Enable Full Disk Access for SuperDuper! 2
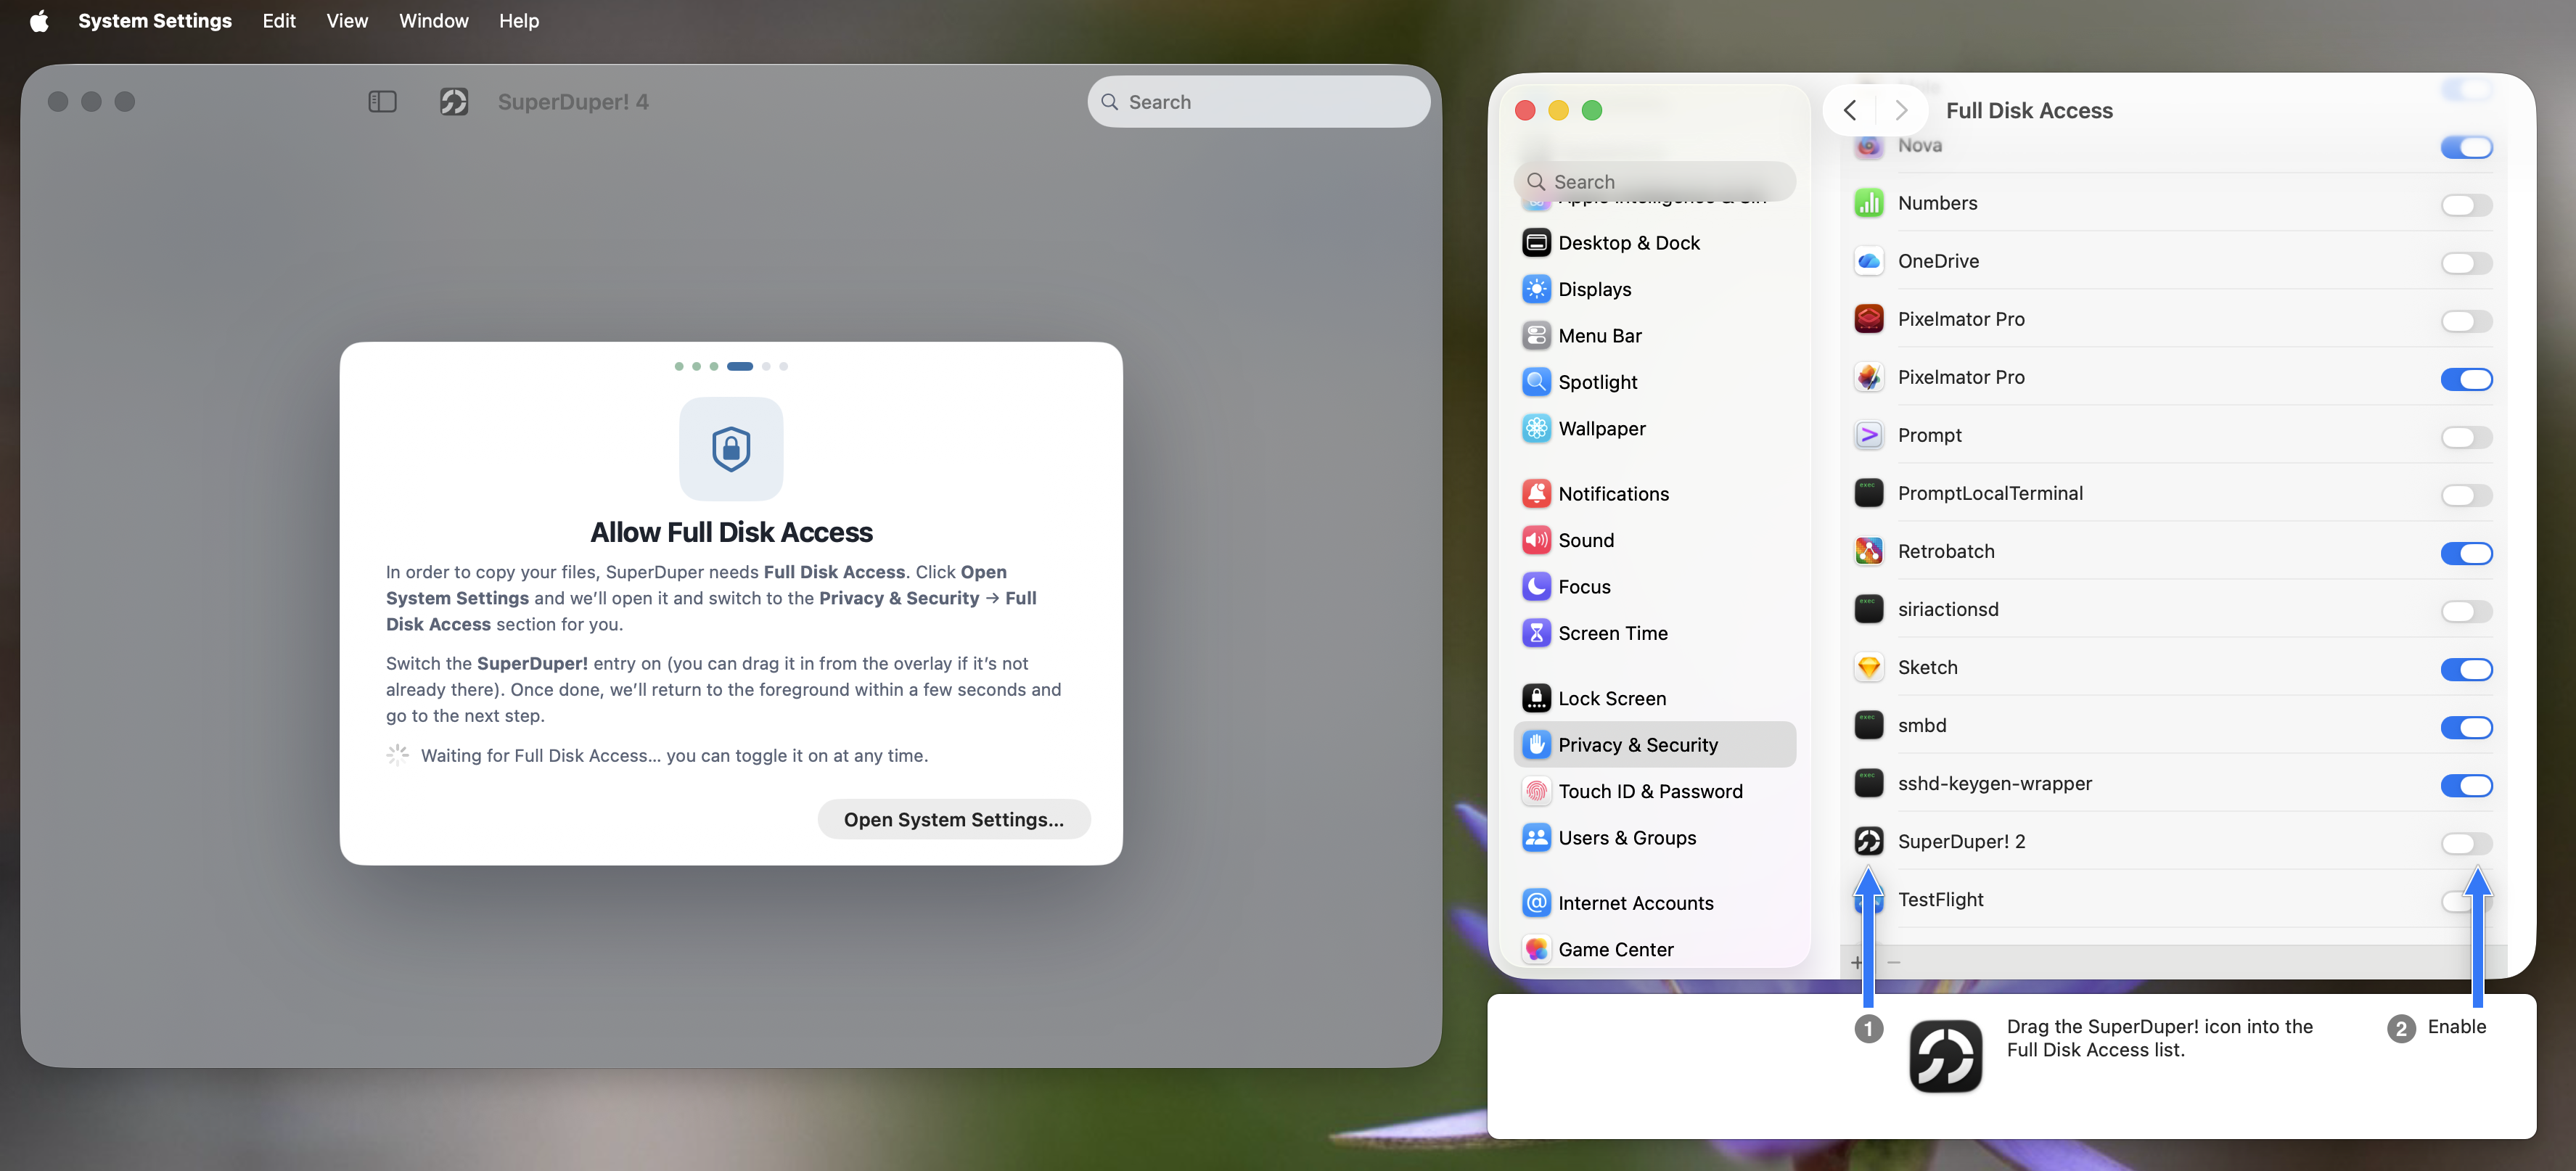This screenshot has width=2576, height=1171. click(2466, 843)
